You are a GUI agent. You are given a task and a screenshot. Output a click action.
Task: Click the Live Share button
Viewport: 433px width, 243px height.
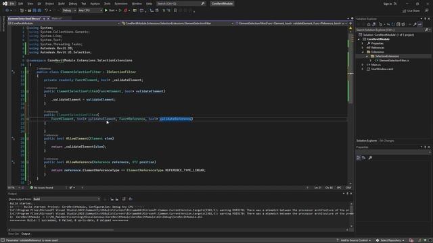pos(411,11)
